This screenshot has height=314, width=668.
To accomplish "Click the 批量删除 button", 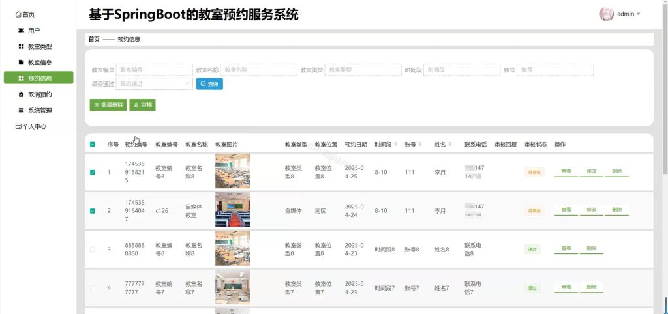I will [x=108, y=105].
